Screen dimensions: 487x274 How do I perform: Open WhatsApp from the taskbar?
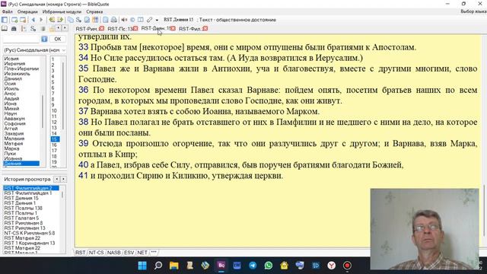tap(269, 266)
